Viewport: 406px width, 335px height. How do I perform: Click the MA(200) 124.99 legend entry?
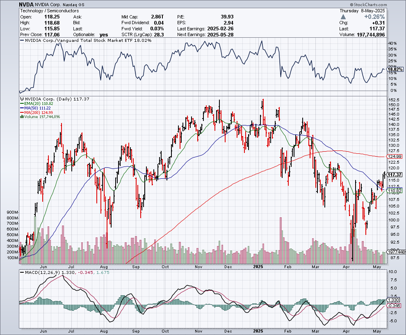tap(39, 112)
